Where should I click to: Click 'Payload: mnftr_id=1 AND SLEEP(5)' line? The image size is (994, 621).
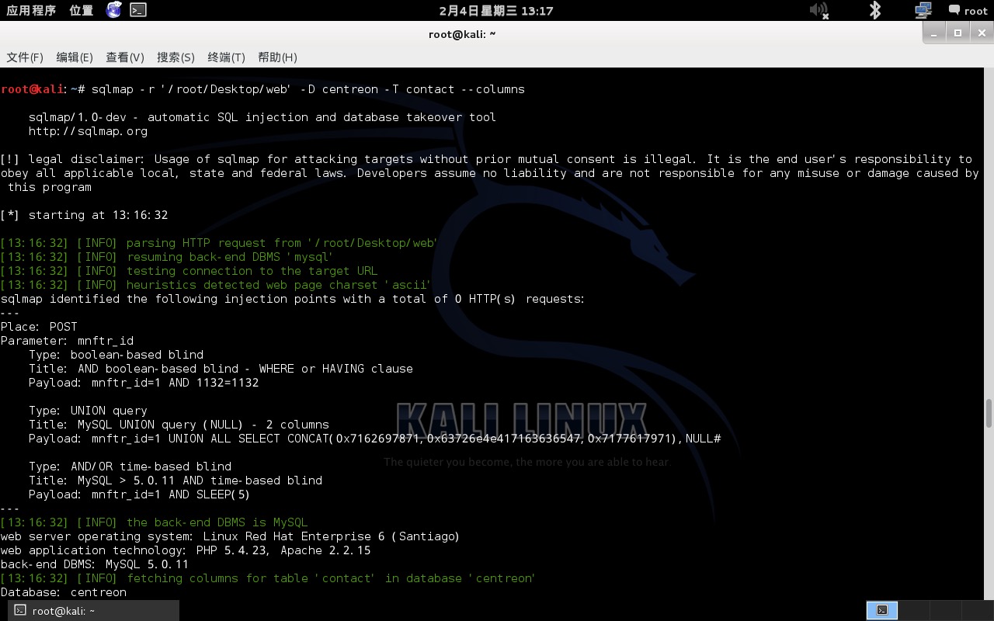click(139, 494)
